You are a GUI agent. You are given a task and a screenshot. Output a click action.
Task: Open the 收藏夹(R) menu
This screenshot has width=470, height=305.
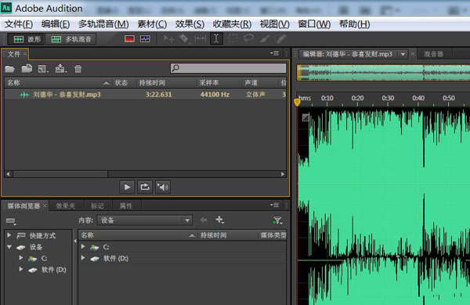[232, 24]
